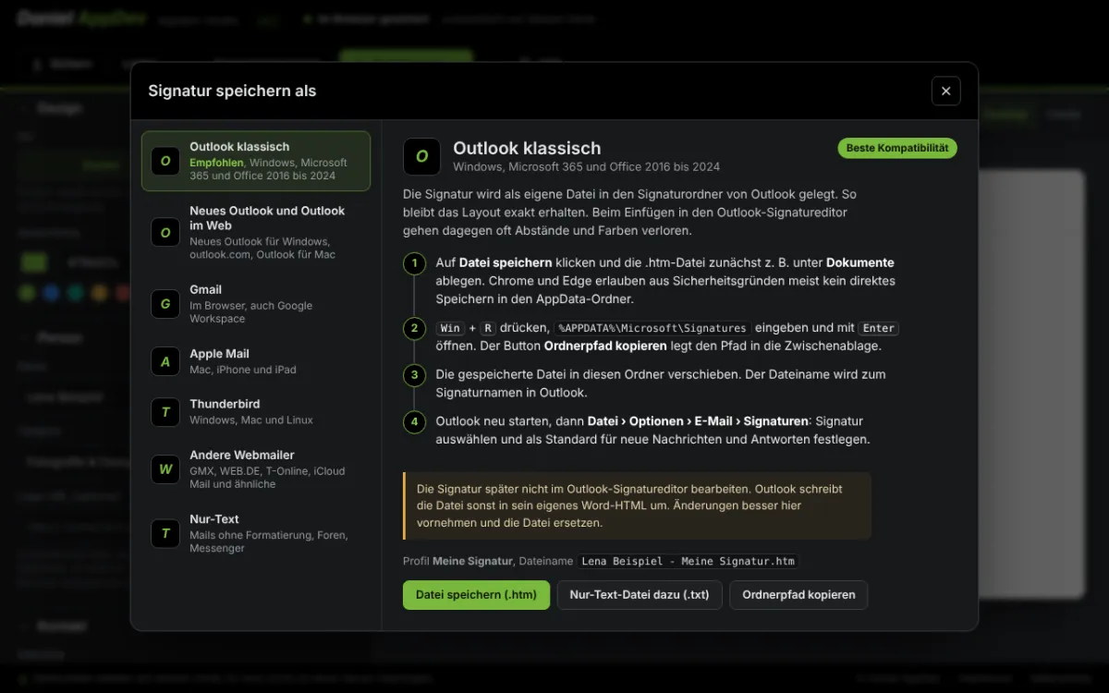Click the Beste Kompatibilität badge
This screenshot has width=1109, height=693.
click(897, 148)
